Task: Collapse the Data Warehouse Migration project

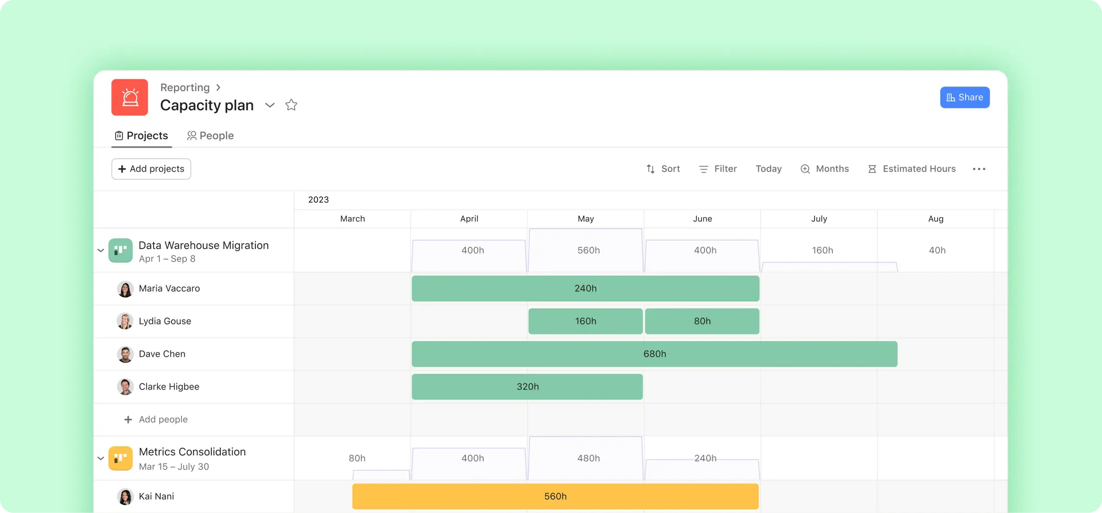Action: click(100, 251)
